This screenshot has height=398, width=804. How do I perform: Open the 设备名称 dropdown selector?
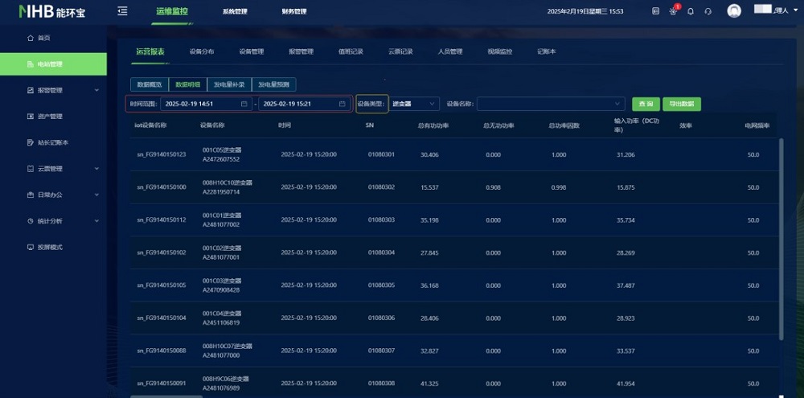[551, 104]
